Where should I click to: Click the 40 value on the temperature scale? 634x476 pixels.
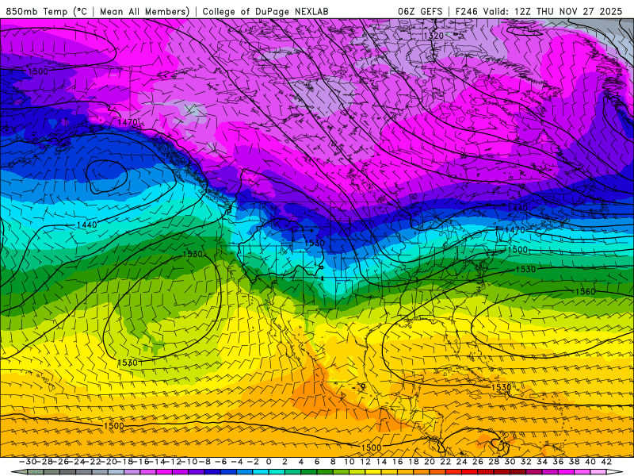coord(590,462)
